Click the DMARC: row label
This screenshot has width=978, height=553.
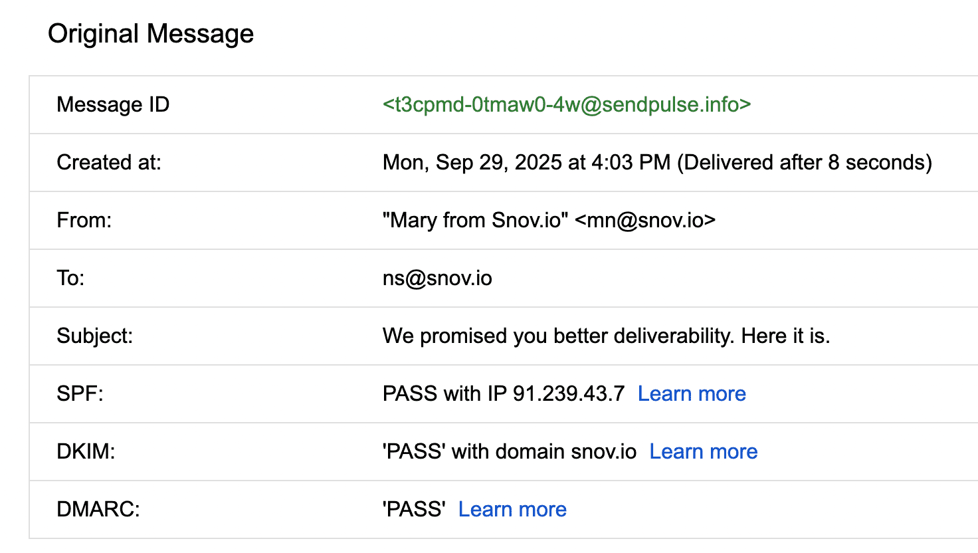click(x=98, y=509)
